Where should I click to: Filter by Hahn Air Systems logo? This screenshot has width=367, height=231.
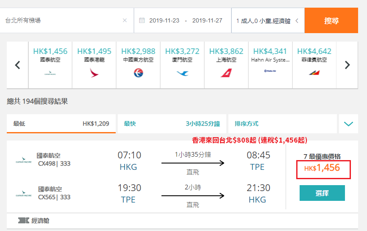(x=270, y=71)
